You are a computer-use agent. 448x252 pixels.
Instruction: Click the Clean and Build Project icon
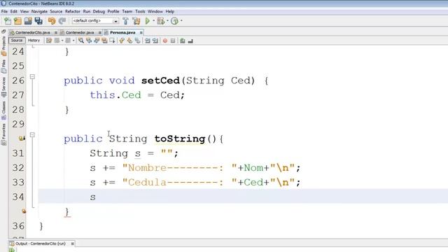136,21
